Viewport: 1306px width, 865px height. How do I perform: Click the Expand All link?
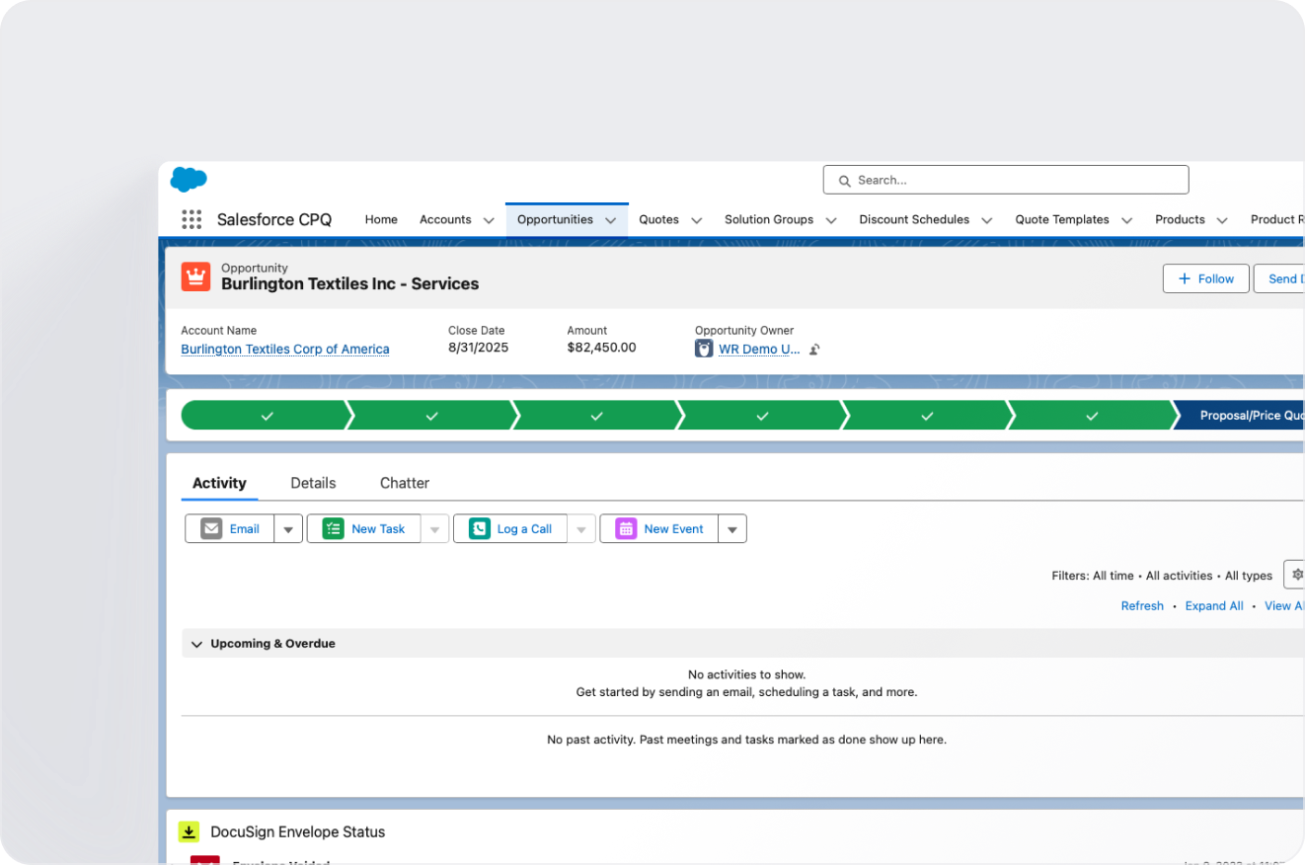[x=1214, y=606]
